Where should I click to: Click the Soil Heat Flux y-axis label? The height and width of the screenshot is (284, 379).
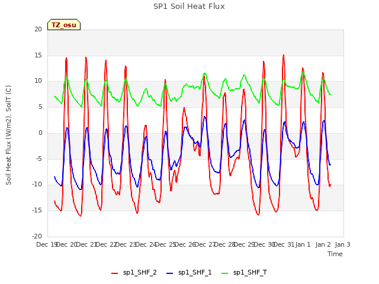(x=8, y=135)
